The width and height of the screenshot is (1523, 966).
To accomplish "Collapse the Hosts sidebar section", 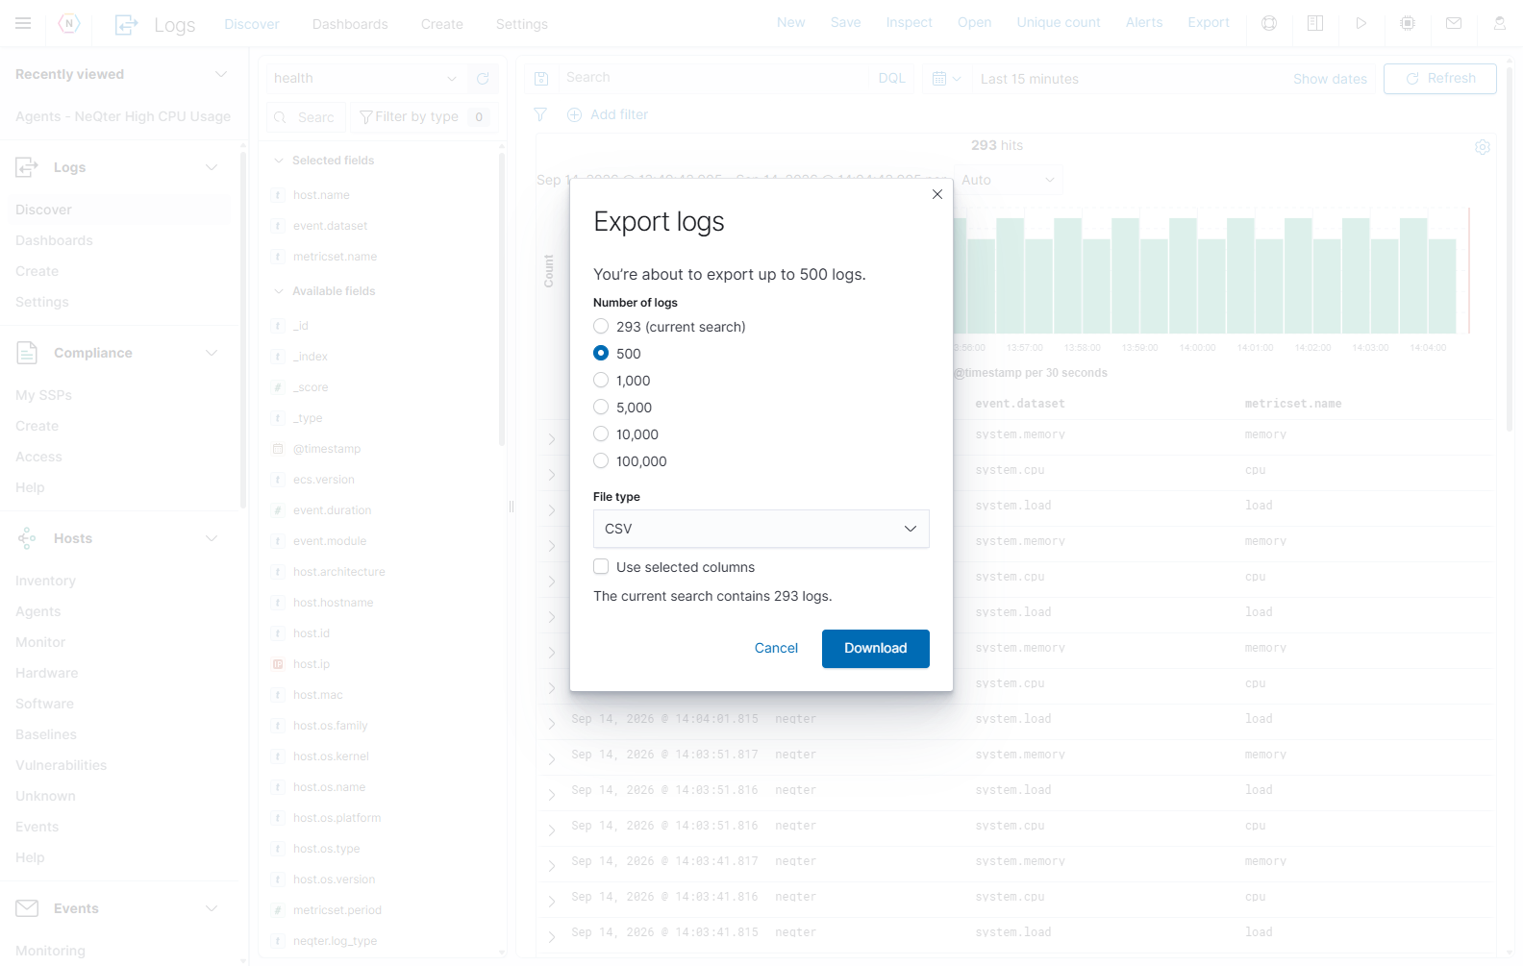I will (212, 539).
